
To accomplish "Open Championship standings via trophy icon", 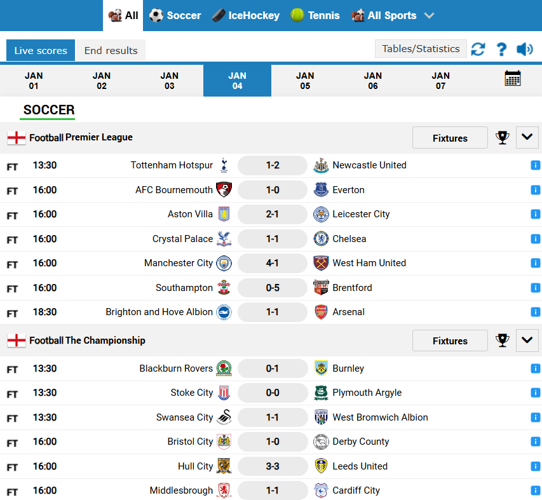I will (501, 341).
